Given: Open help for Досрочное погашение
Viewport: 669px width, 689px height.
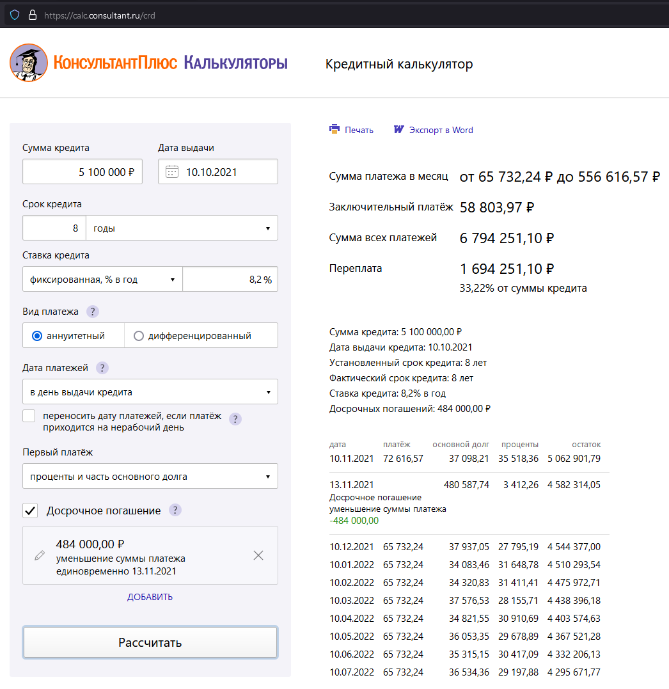Looking at the screenshot, I should (x=175, y=510).
